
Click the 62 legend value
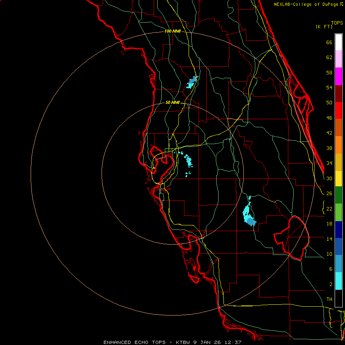click(329, 58)
